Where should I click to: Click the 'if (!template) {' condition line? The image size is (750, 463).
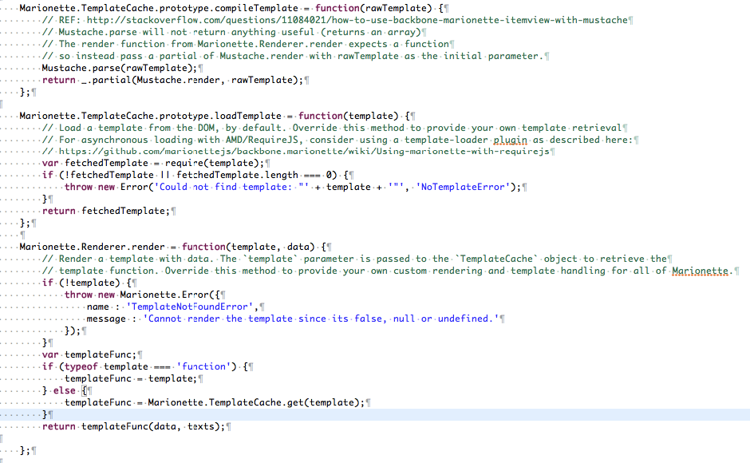tap(87, 283)
